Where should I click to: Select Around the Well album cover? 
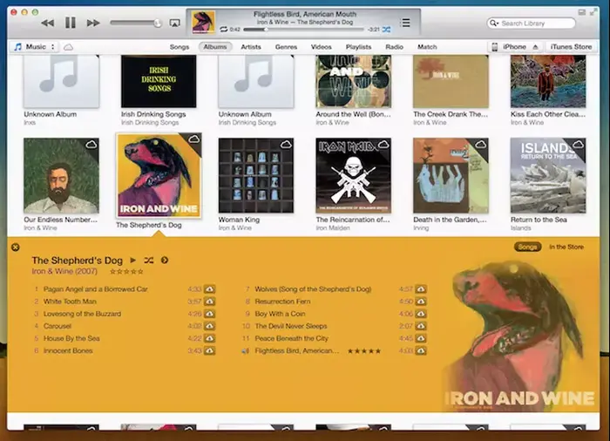353,81
